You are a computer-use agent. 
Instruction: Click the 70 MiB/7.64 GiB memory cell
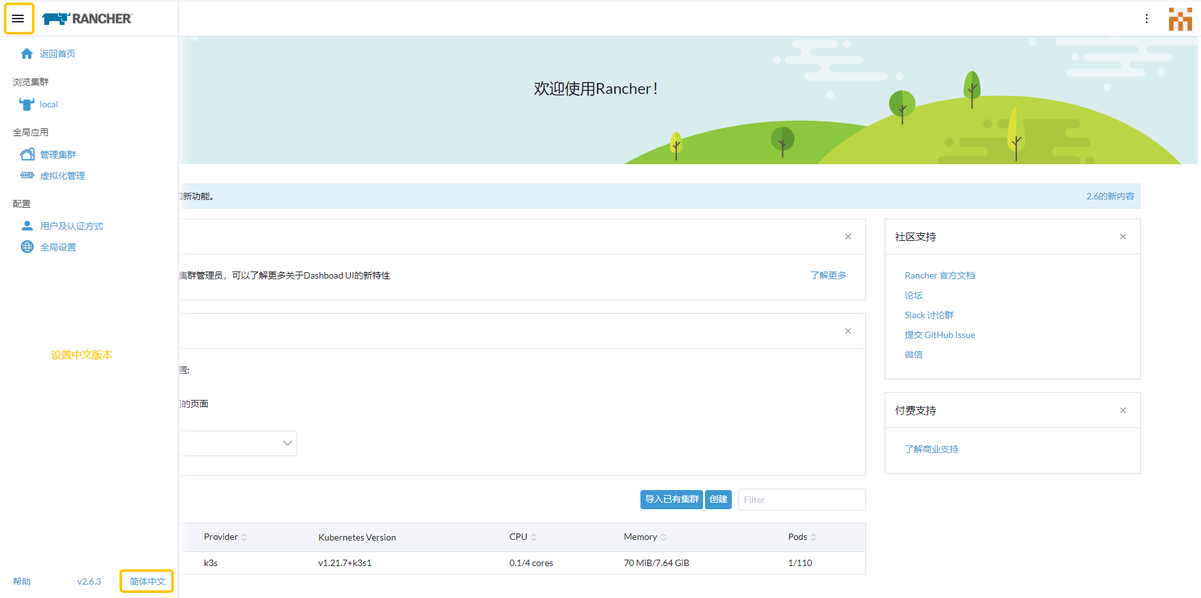pos(656,563)
